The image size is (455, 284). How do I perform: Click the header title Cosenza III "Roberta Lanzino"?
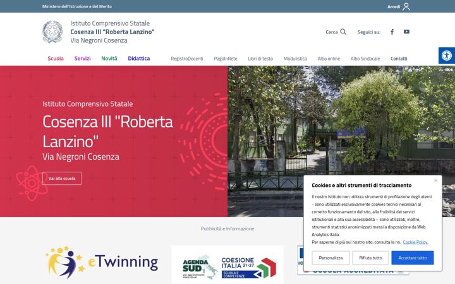pyautogui.click(x=112, y=32)
